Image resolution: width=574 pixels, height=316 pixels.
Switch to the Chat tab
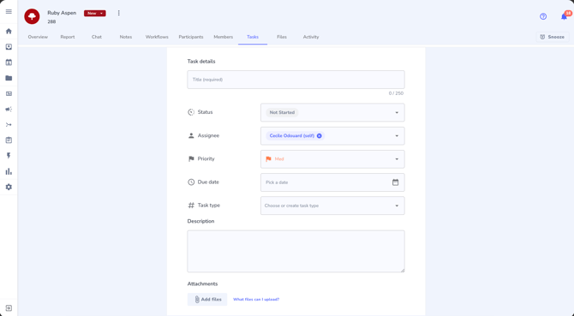pos(97,37)
